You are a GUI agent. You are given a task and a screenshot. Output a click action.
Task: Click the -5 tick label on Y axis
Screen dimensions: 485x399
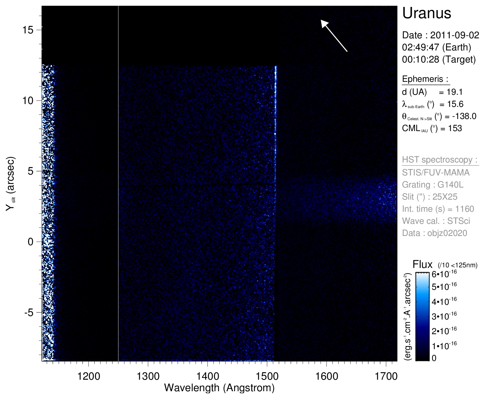click(28, 313)
